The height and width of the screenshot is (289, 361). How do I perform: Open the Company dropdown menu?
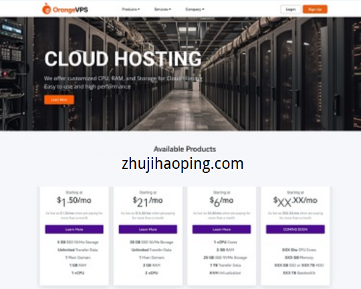(195, 9)
